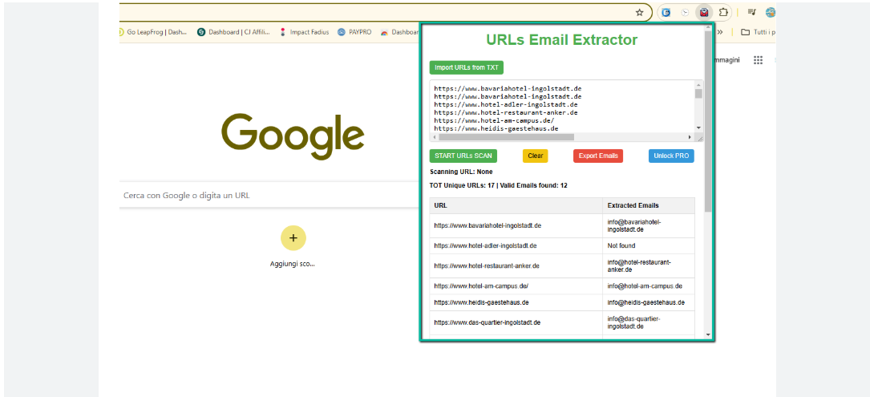Click the TOT Unique URLs count line
Screen dimensions: 870x397
point(498,185)
